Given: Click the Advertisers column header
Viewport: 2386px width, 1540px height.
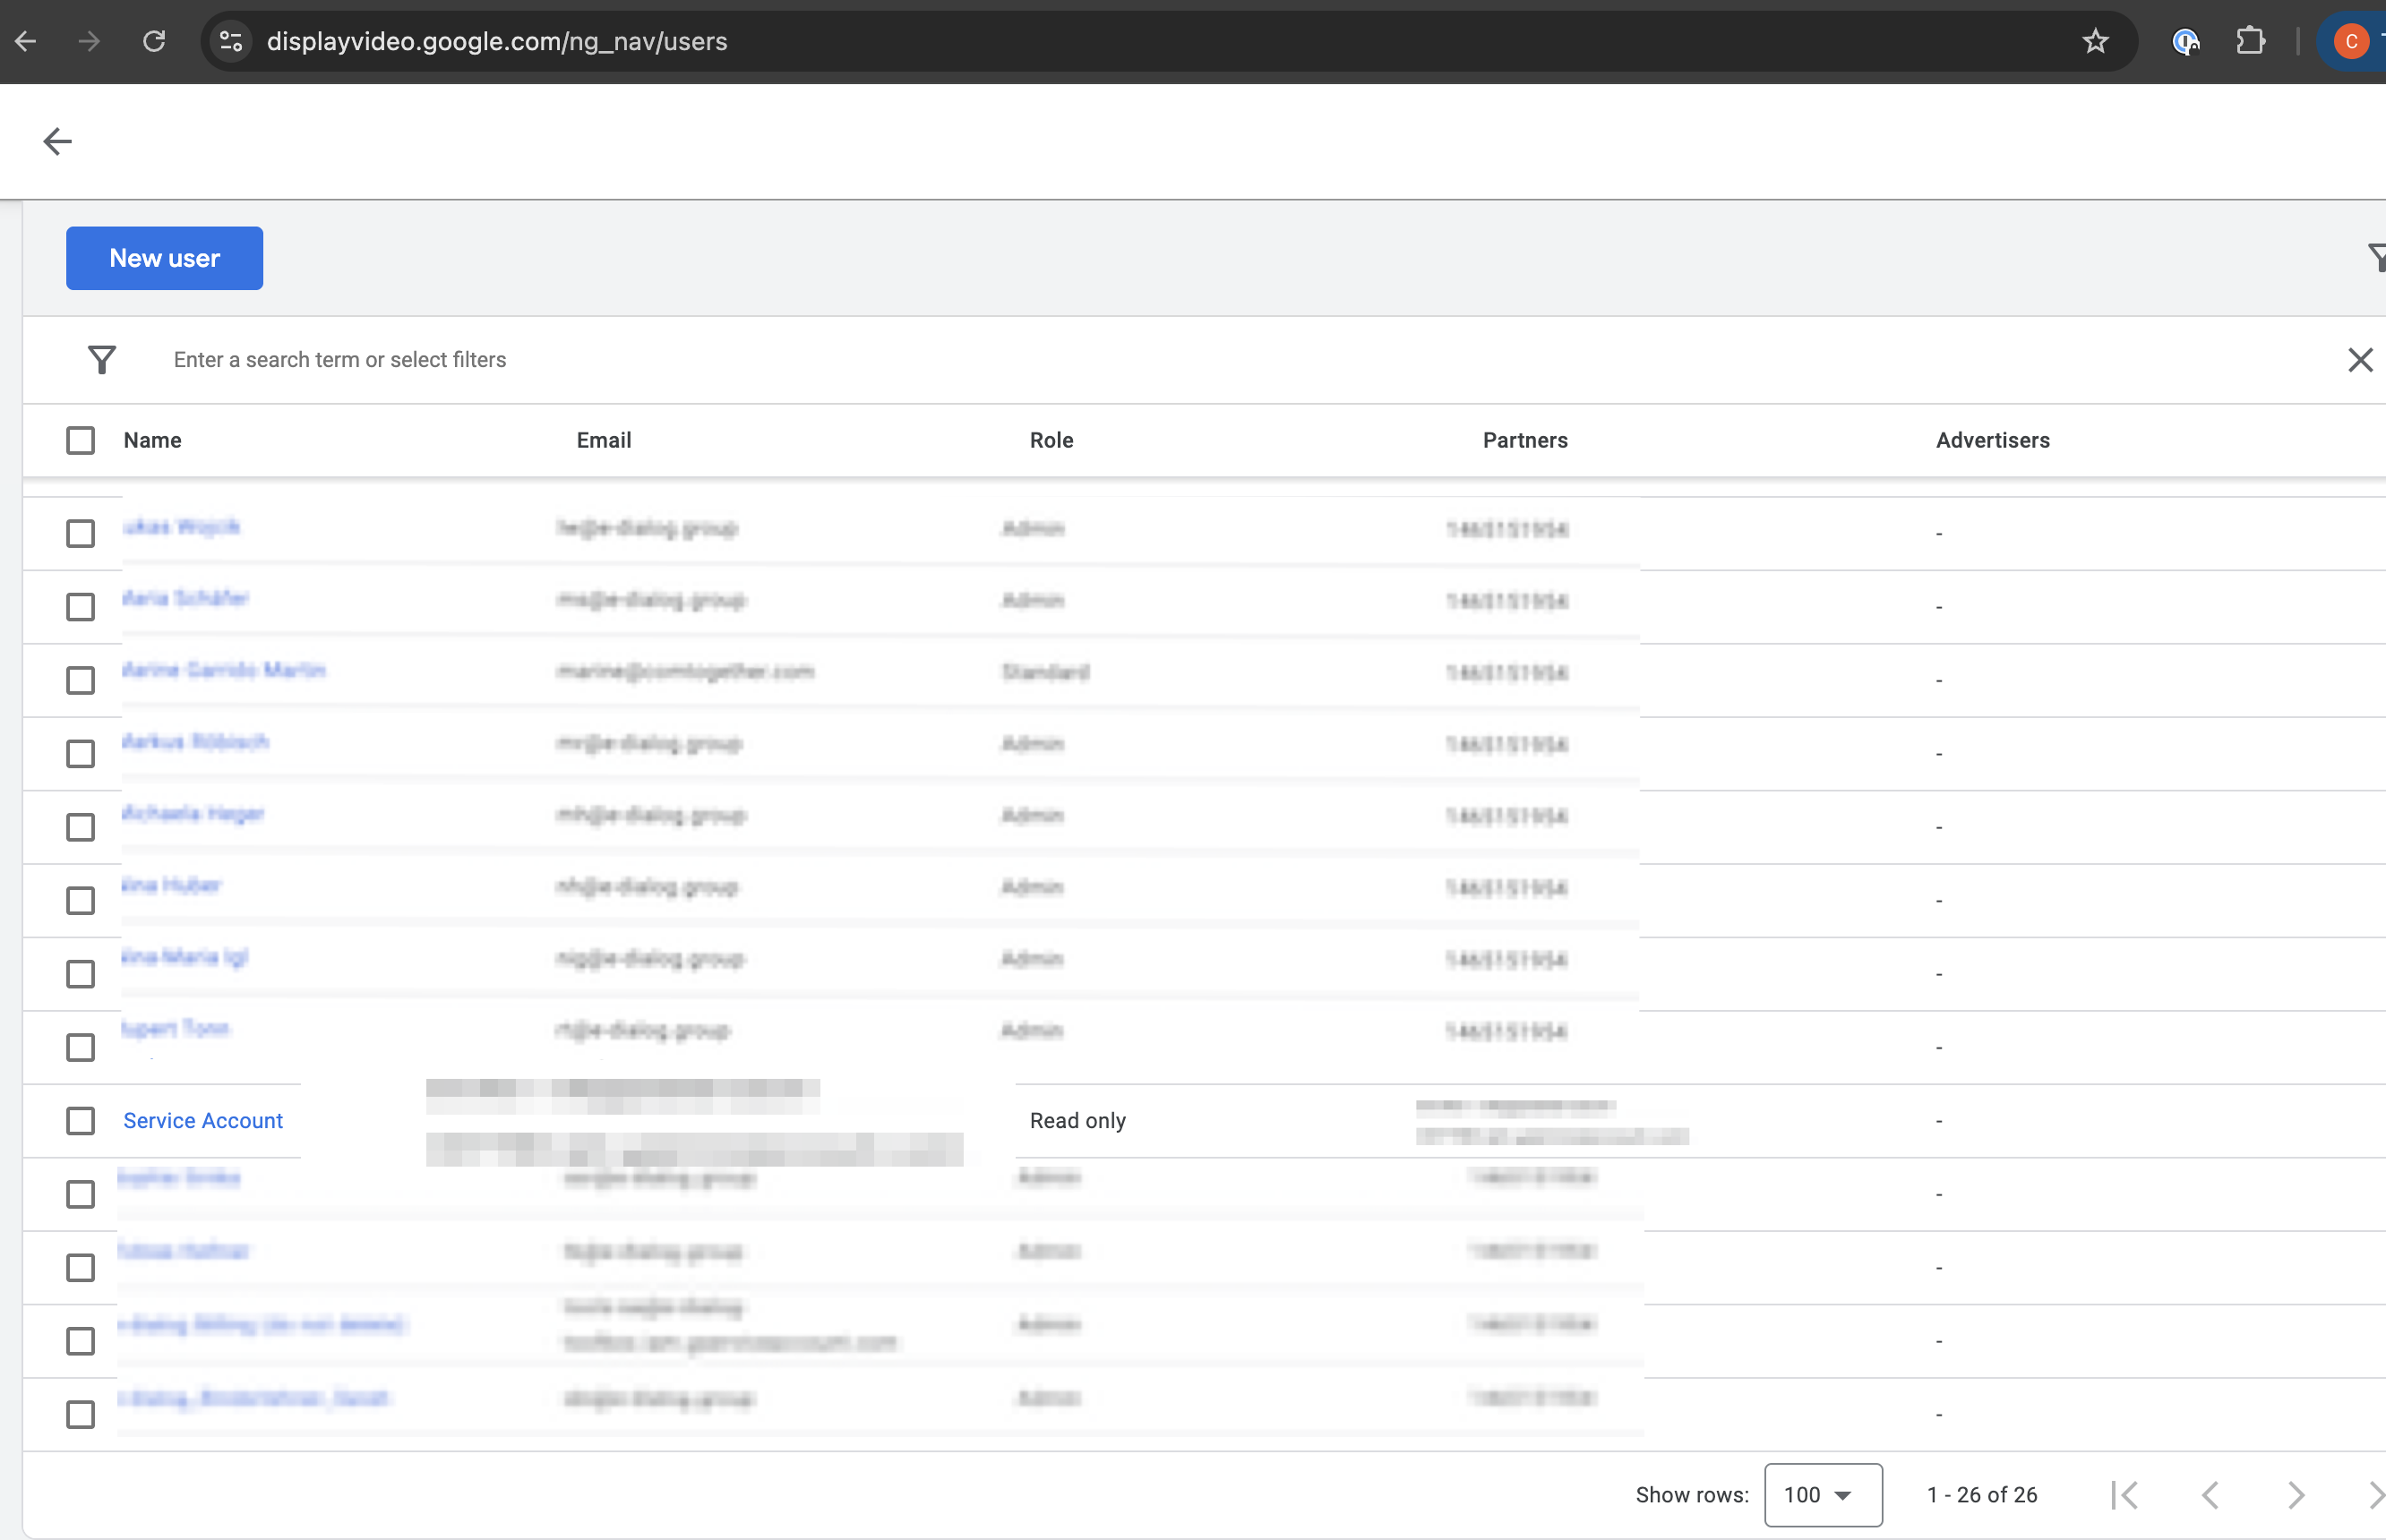Looking at the screenshot, I should [1993, 440].
